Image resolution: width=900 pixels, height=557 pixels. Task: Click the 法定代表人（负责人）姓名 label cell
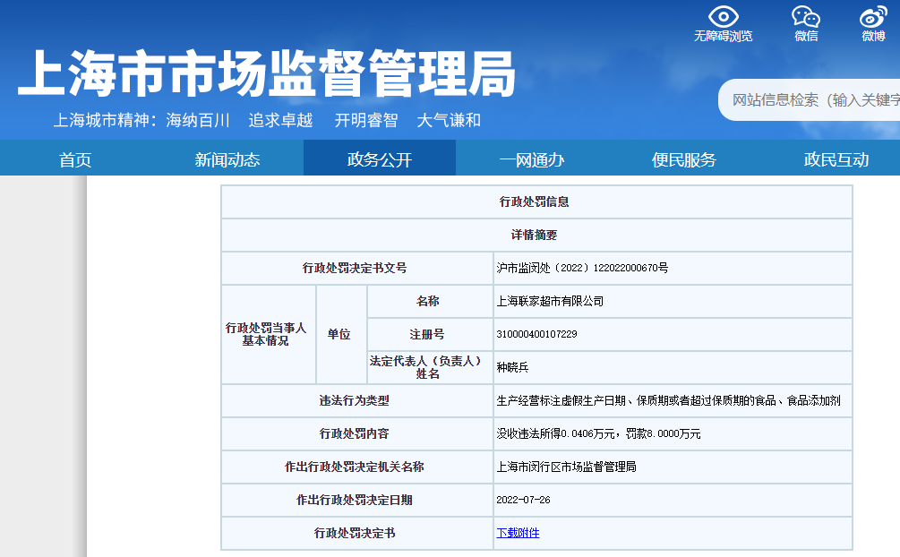430,367
